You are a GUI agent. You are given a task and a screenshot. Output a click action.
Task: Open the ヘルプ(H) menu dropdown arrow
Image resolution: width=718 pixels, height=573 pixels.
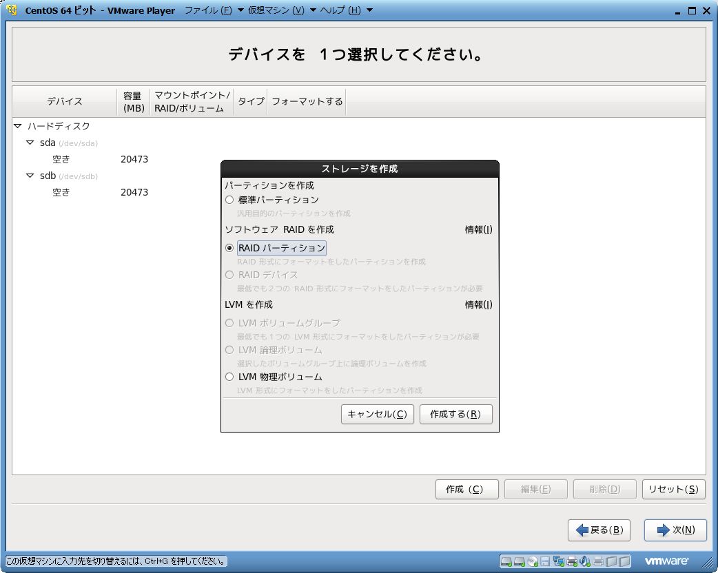[x=369, y=10]
